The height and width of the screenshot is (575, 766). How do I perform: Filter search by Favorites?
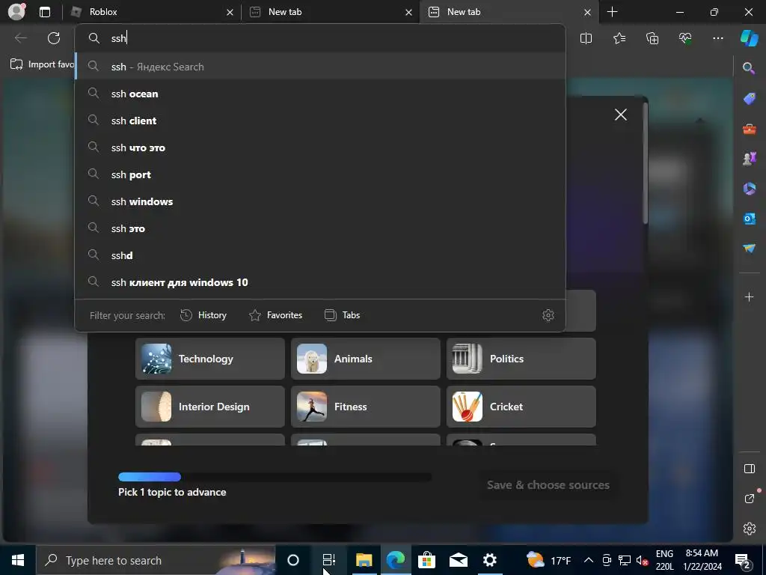tap(275, 315)
